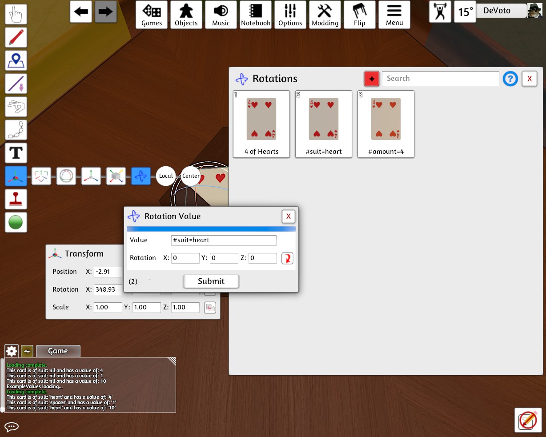Select the chain Joint tool
The width and height of the screenshot is (546, 437).
point(16,130)
